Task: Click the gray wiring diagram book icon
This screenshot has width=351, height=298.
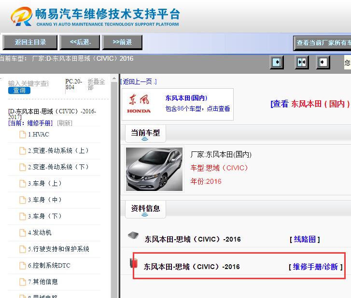Action: 133,235
